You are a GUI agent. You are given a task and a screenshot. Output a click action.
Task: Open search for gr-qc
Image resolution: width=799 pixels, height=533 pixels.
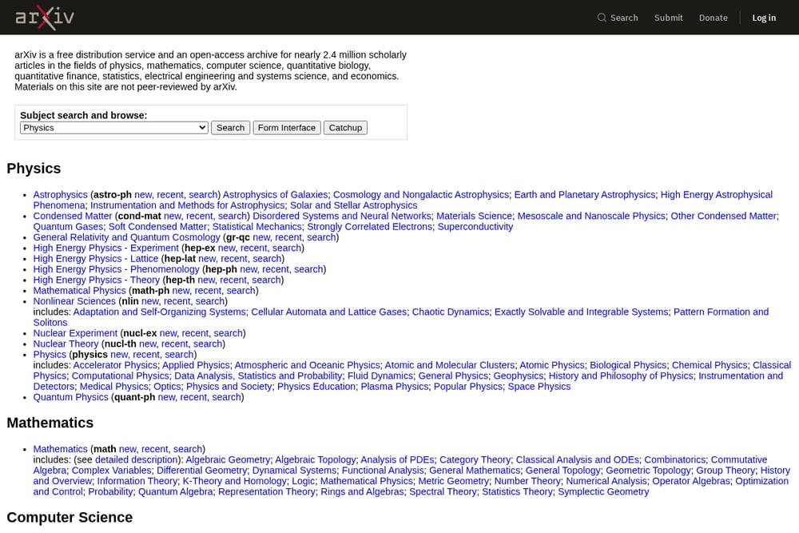(321, 237)
